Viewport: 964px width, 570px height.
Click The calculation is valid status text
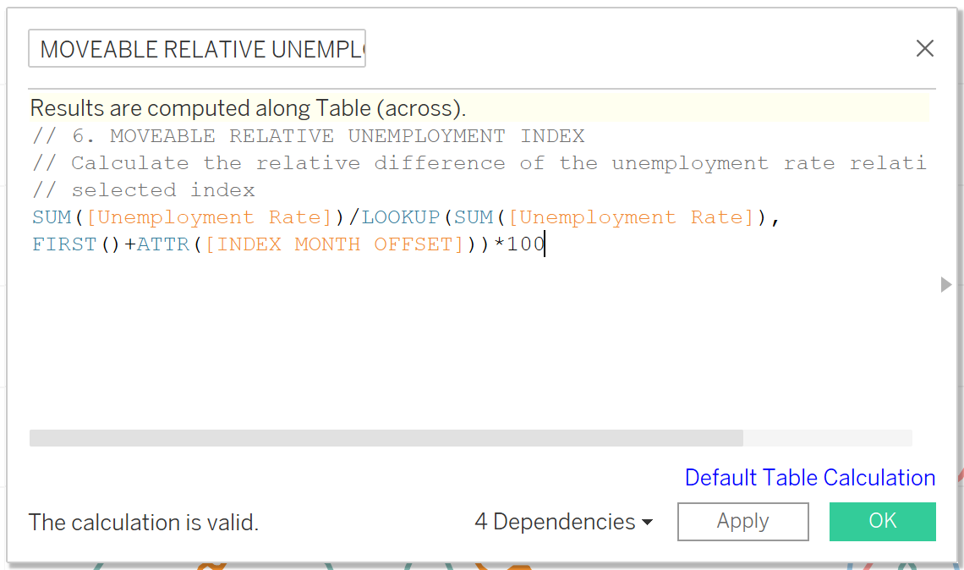pyautogui.click(x=142, y=523)
